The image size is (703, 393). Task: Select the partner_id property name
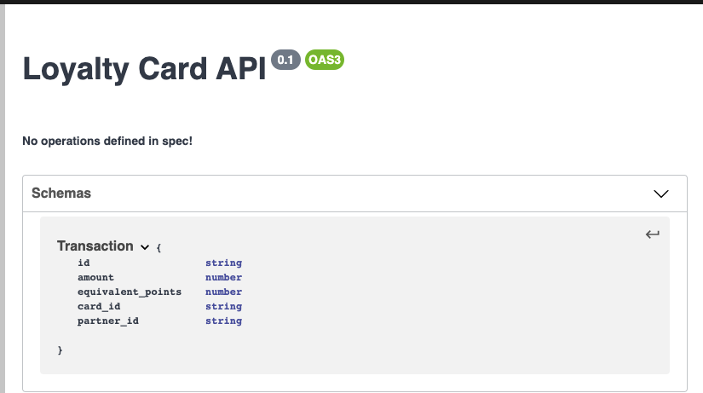[107, 321]
